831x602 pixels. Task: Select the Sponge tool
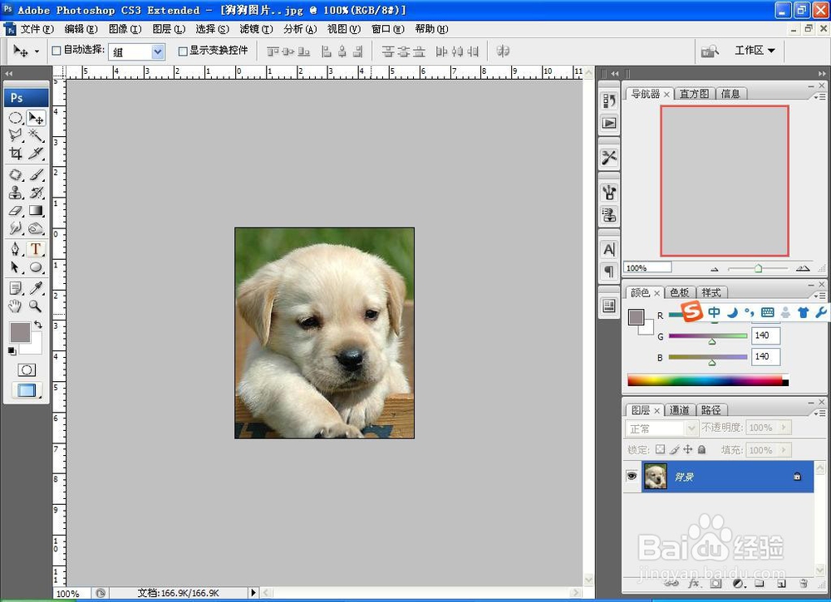pyautogui.click(x=36, y=228)
